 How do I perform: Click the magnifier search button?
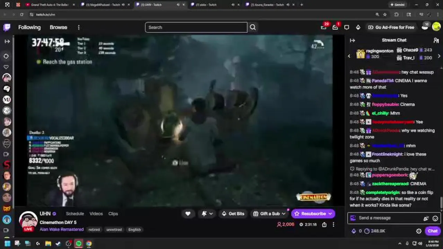click(x=253, y=27)
